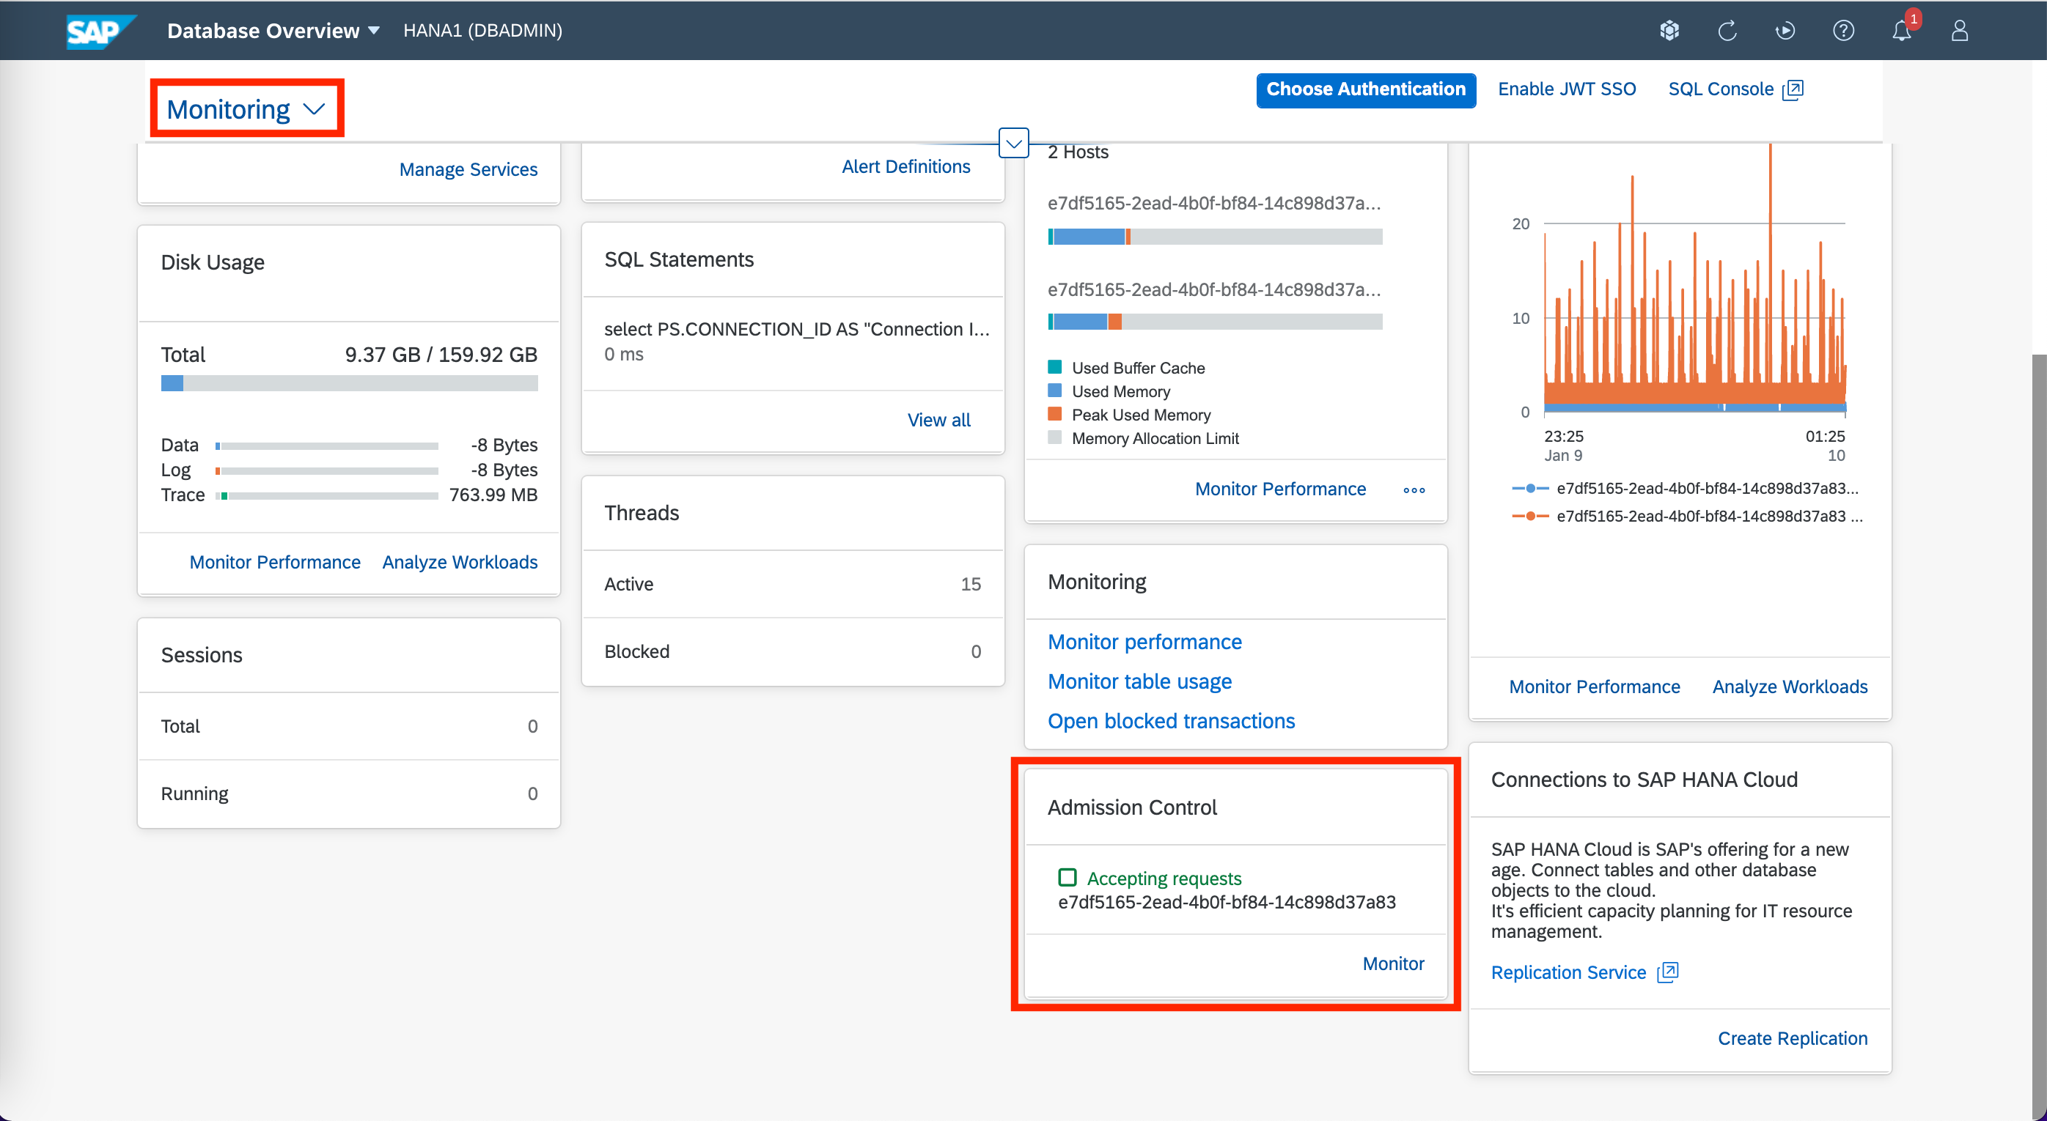Click Used Memory legend swatch
The width and height of the screenshot is (2047, 1121).
(1054, 391)
